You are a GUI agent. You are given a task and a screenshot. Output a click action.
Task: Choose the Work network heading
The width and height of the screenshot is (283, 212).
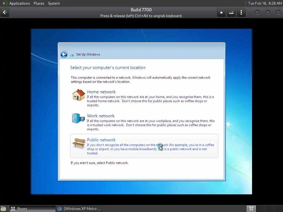tap(101, 116)
